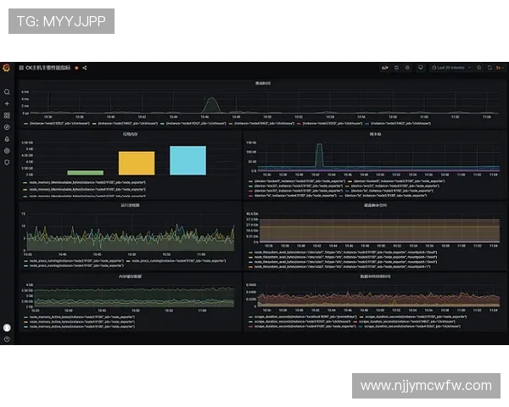This screenshot has height=407, width=509.
Task: Refresh the dashboard now
Action: click(x=490, y=67)
